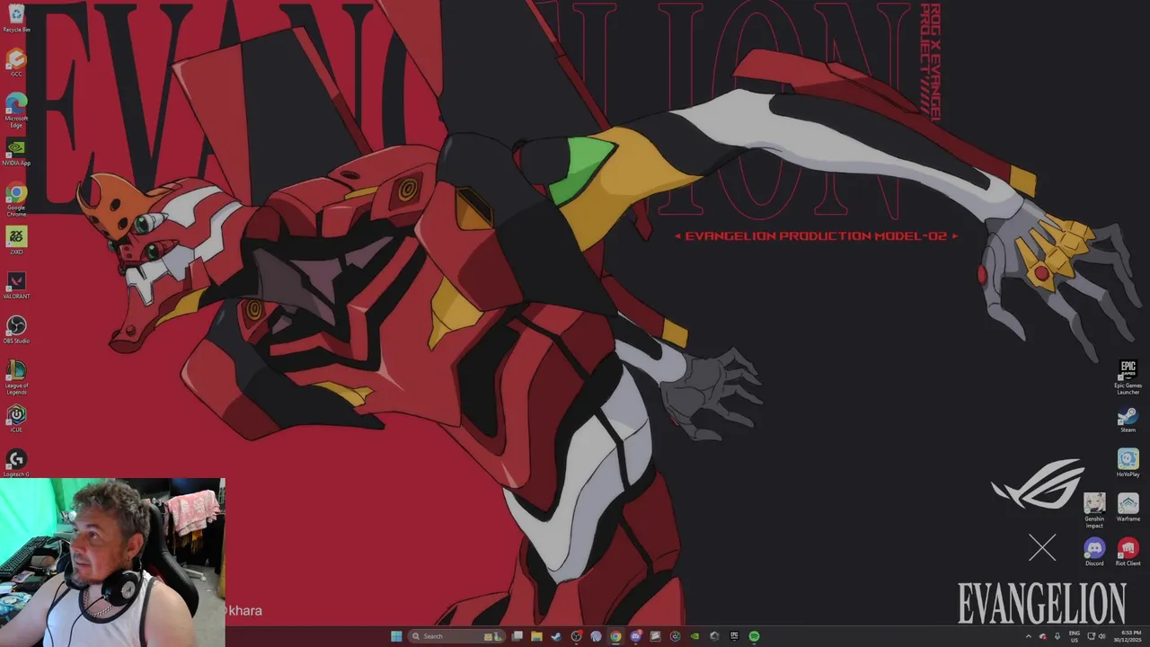The image size is (1150, 647).
Task: Show hidden system tray icons
Action: pos(1029,636)
